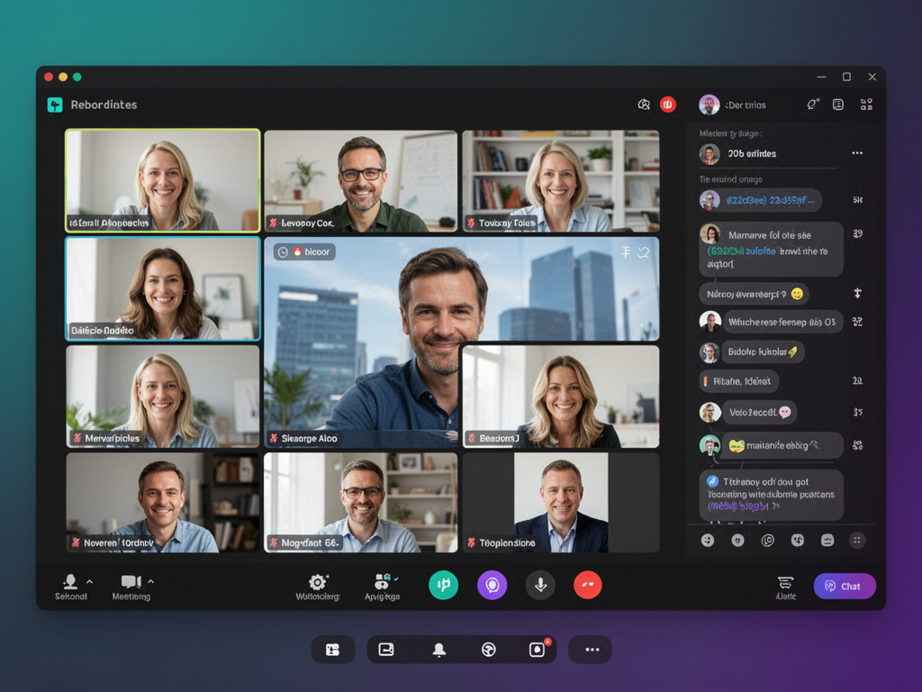Screen dimensions: 922x692
Task: Click the Teams-style app logo in header
Action: pyautogui.click(x=55, y=105)
